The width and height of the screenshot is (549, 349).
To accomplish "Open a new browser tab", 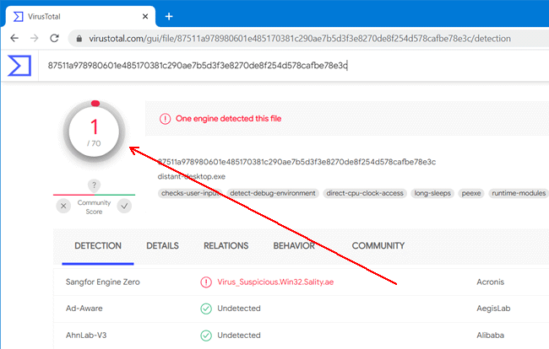I will click(x=169, y=16).
